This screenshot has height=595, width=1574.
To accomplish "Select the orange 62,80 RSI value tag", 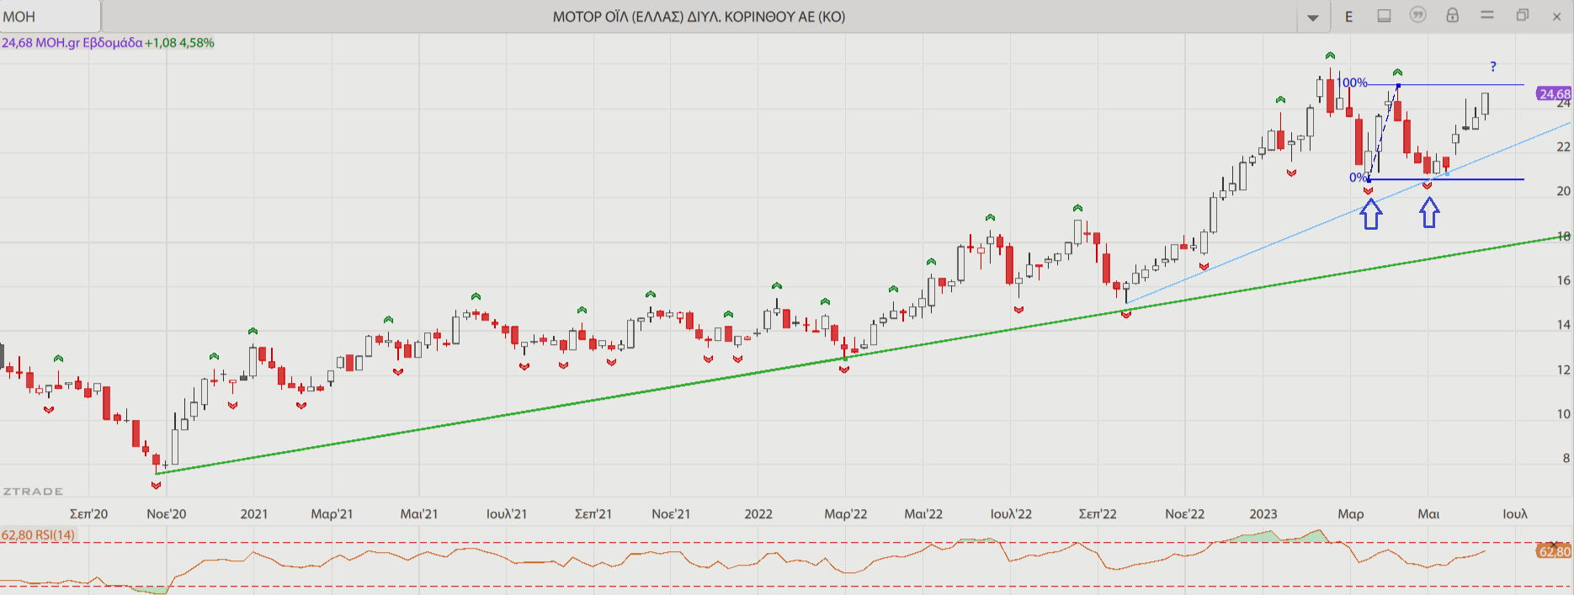I will (1554, 551).
